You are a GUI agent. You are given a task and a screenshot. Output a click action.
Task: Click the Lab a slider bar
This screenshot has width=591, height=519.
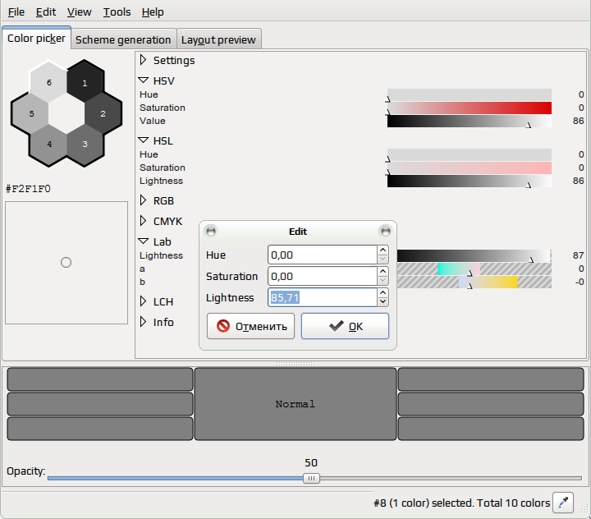(x=474, y=269)
